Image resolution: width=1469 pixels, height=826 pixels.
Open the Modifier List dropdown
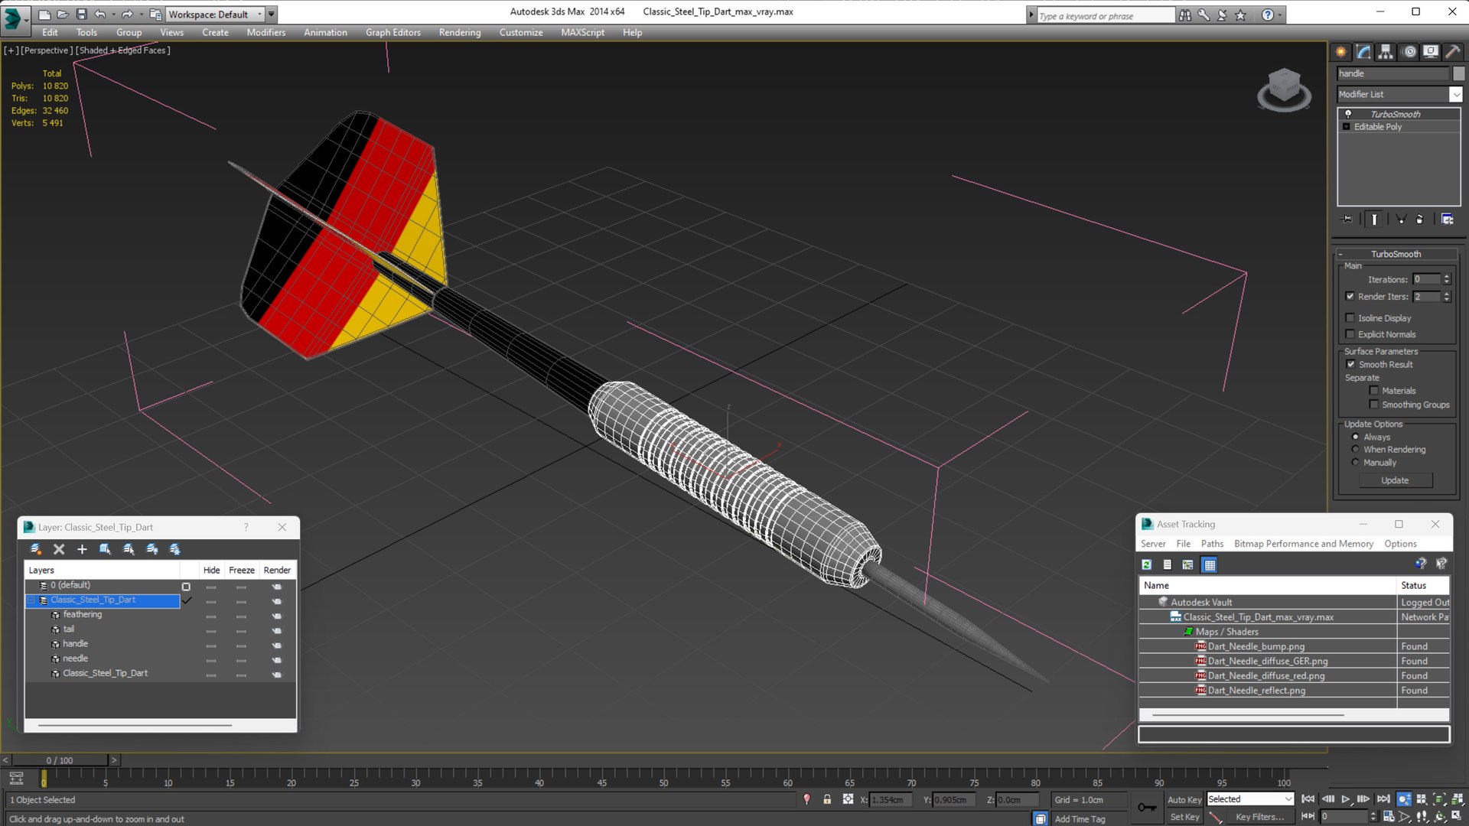click(1455, 94)
